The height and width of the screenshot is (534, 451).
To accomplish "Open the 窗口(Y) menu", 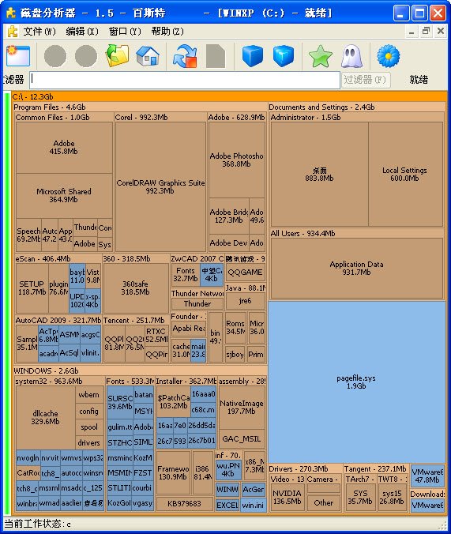I will (125, 32).
